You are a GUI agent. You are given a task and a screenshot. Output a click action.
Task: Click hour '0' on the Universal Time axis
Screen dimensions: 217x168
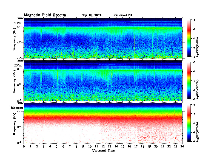[x=24, y=146]
